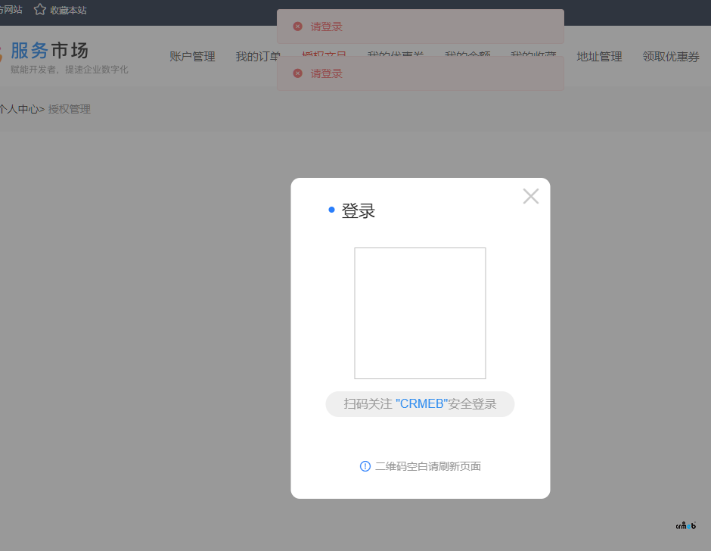
Task: Click the error icon in top 请登录 toast
Action: [297, 26]
